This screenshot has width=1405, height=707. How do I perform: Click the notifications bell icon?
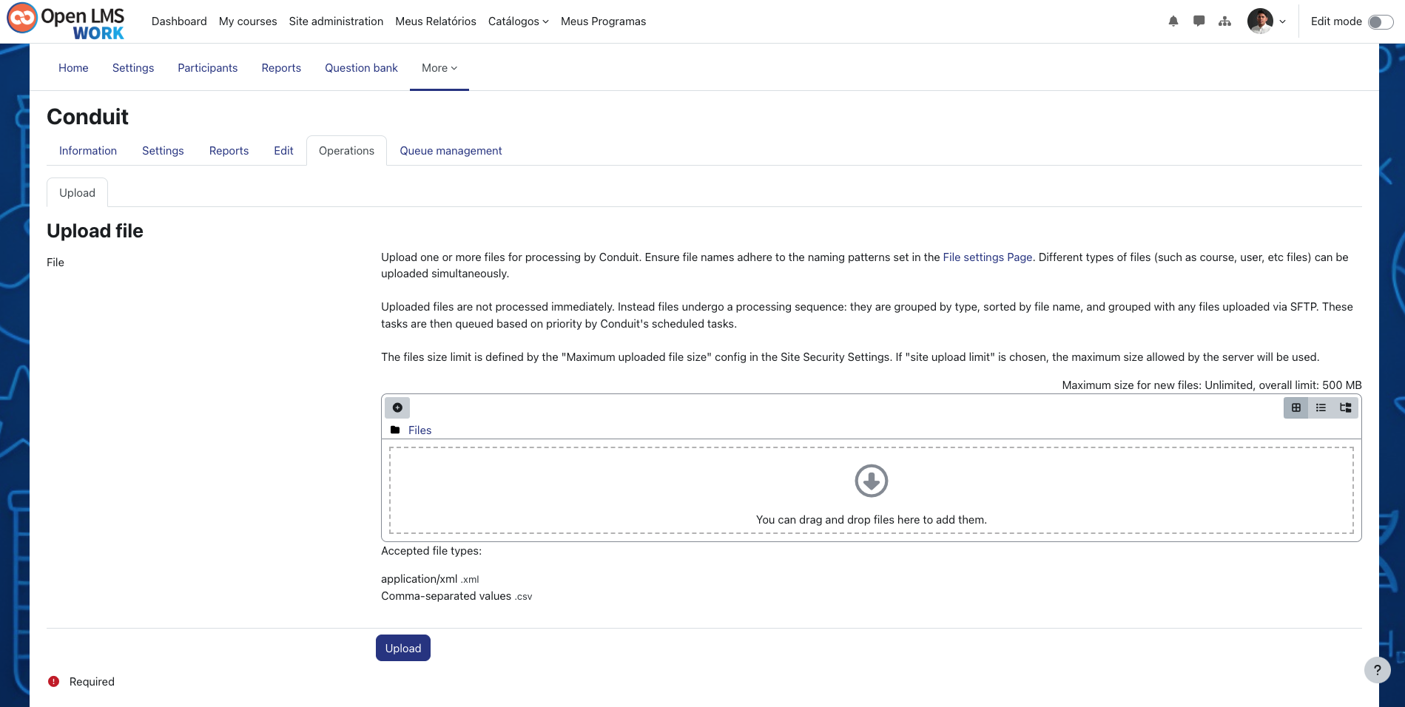[x=1173, y=21]
